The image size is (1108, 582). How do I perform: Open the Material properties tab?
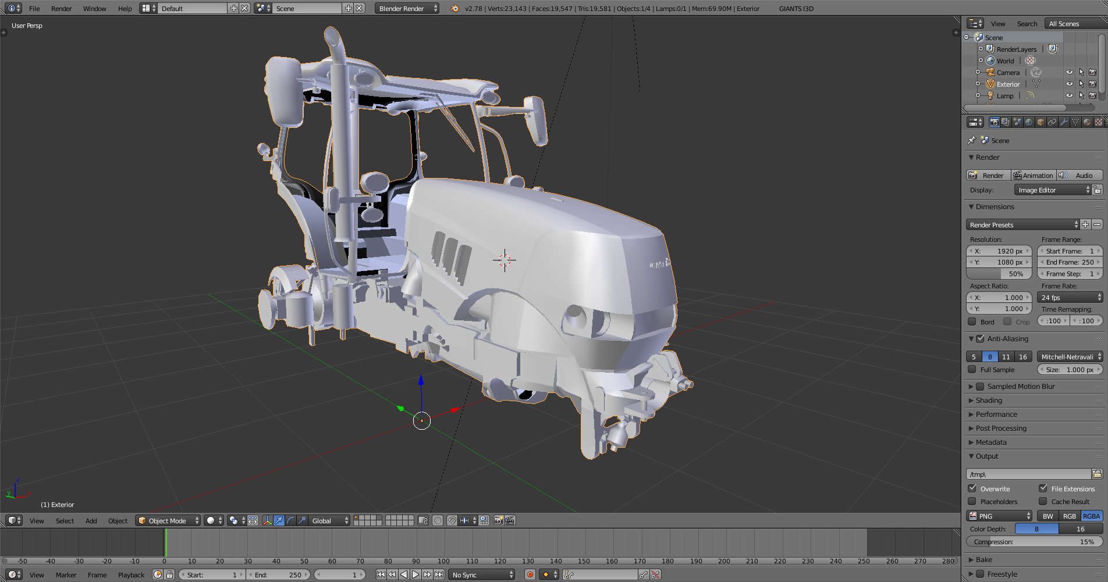[x=1086, y=122]
